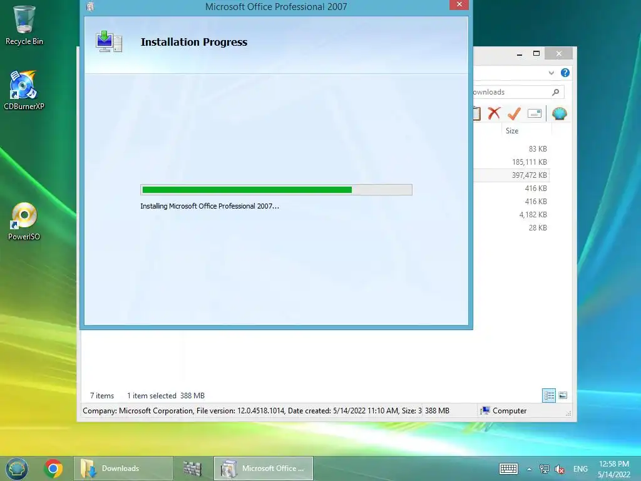641x481 pixels.
Task: Click the installation progress bar
Action: point(276,190)
